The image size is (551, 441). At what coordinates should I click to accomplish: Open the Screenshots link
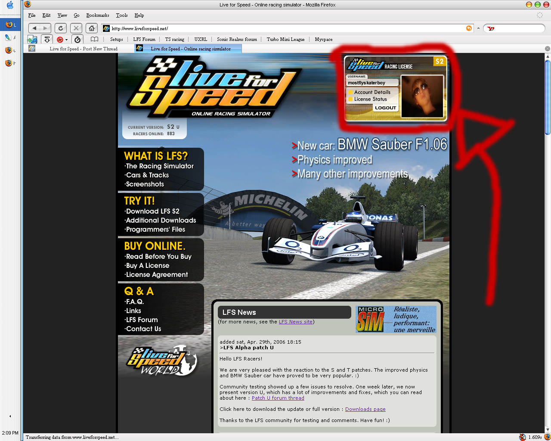145,184
